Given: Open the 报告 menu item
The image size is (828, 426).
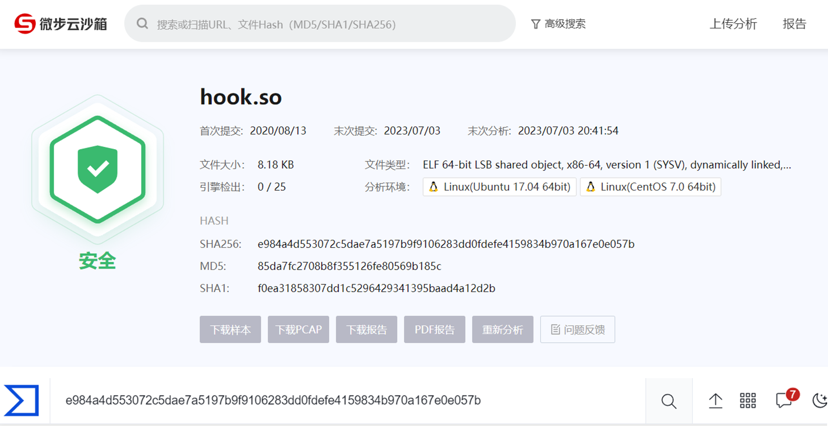Looking at the screenshot, I should pos(794,24).
